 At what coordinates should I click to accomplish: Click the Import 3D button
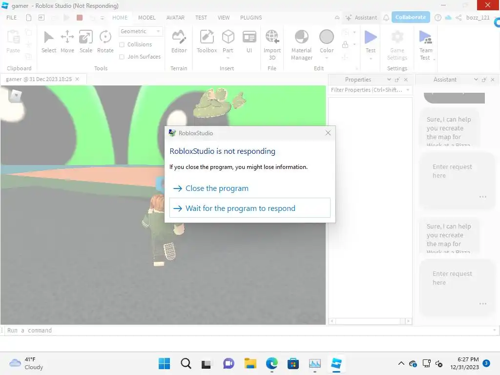coord(272,44)
